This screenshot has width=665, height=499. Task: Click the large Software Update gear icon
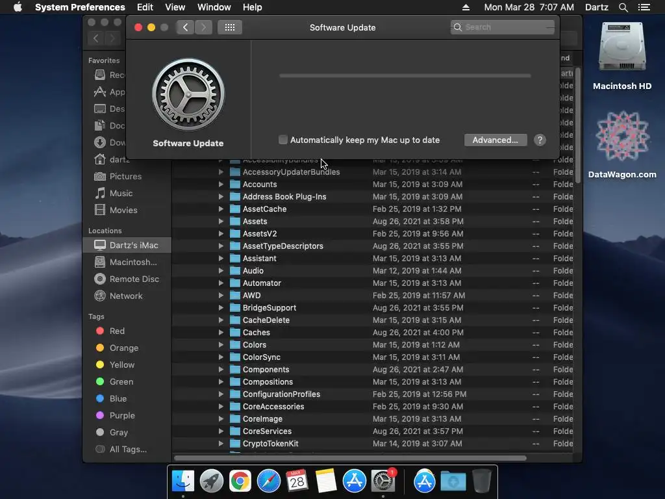[x=188, y=95]
